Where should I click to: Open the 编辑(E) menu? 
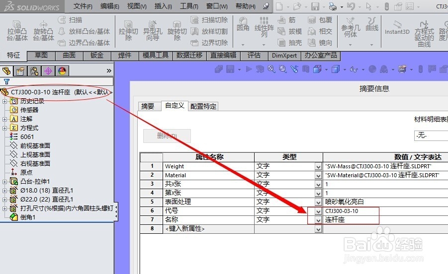110,6
